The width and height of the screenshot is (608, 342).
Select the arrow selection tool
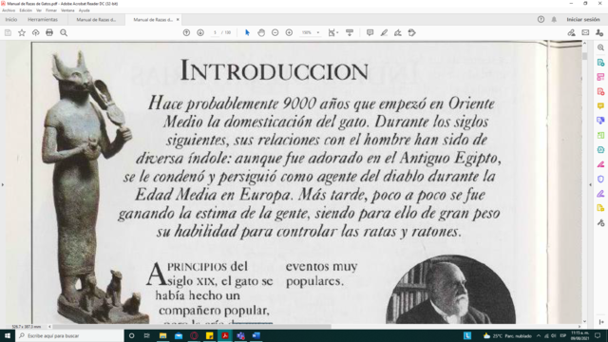tap(247, 33)
